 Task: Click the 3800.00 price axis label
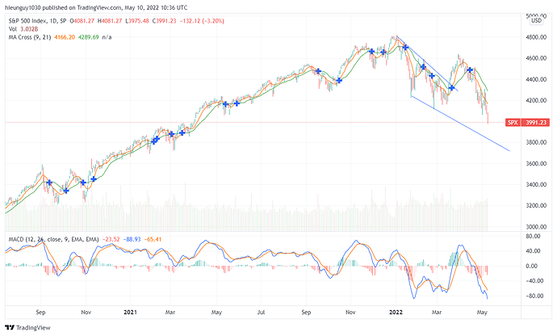(536, 142)
